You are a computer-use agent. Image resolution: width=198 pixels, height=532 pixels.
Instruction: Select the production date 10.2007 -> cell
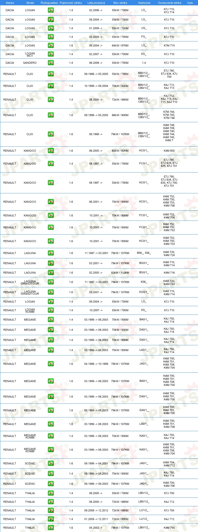pyautogui.click(x=96, y=310)
